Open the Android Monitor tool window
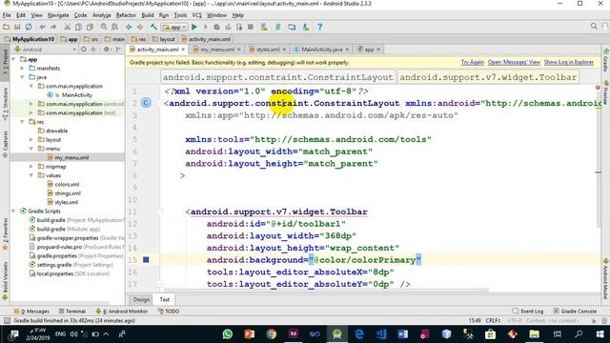610x343 pixels. click(x=122, y=312)
